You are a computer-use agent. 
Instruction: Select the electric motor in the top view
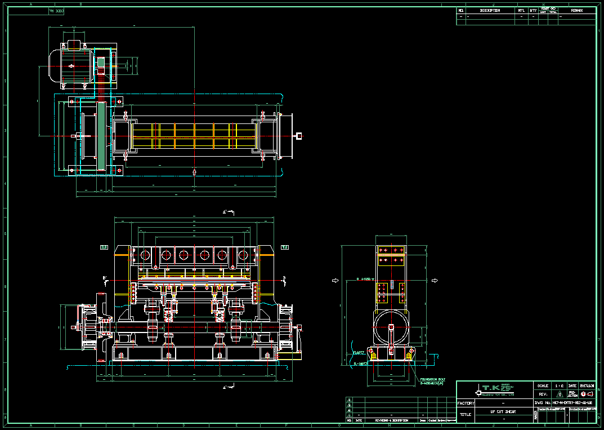[69, 67]
